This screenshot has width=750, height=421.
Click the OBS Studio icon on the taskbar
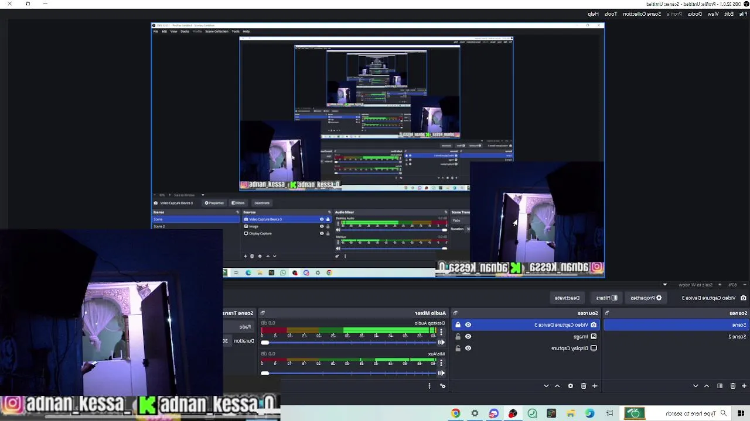tap(513, 413)
